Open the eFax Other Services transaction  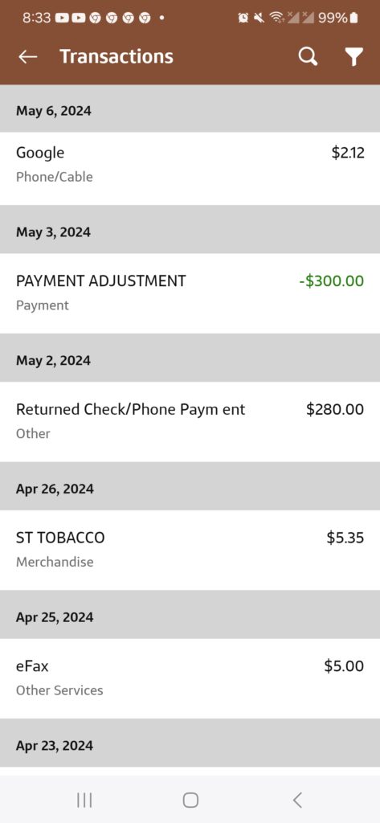pos(190,678)
